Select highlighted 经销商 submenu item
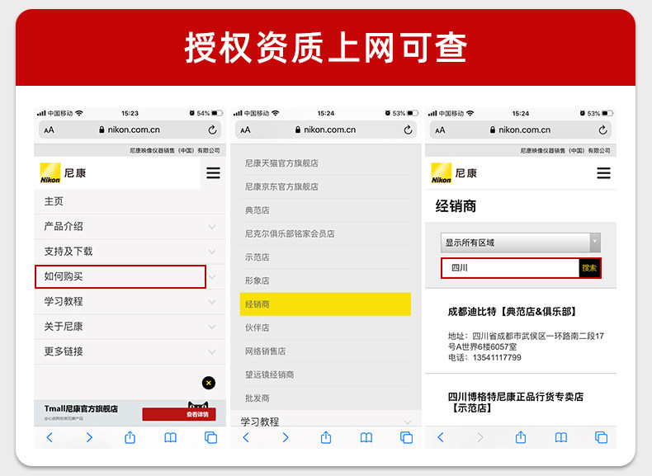This screenshot has width=652, height=476. pyautogui.click(x=325, y=304)
